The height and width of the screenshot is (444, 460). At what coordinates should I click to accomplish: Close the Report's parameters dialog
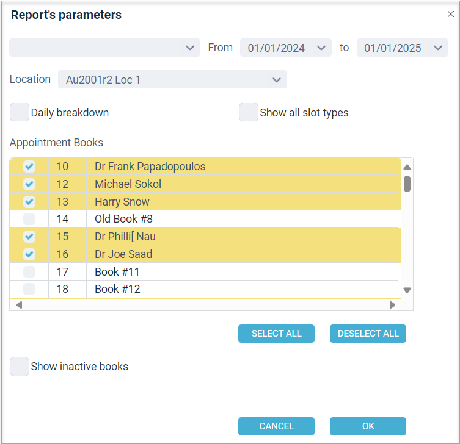tap(451, 14)
